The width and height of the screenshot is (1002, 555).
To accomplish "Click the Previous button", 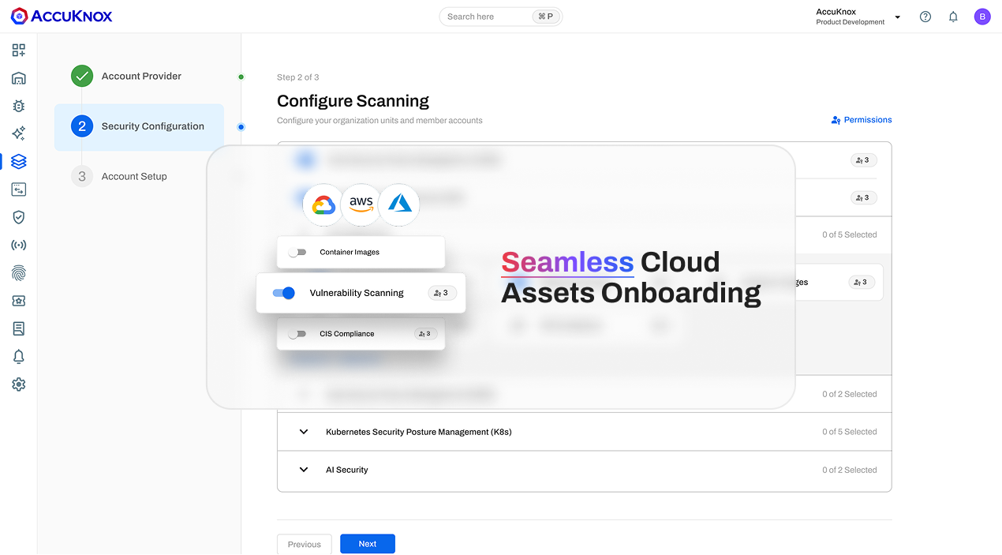I will click(304, 544).
